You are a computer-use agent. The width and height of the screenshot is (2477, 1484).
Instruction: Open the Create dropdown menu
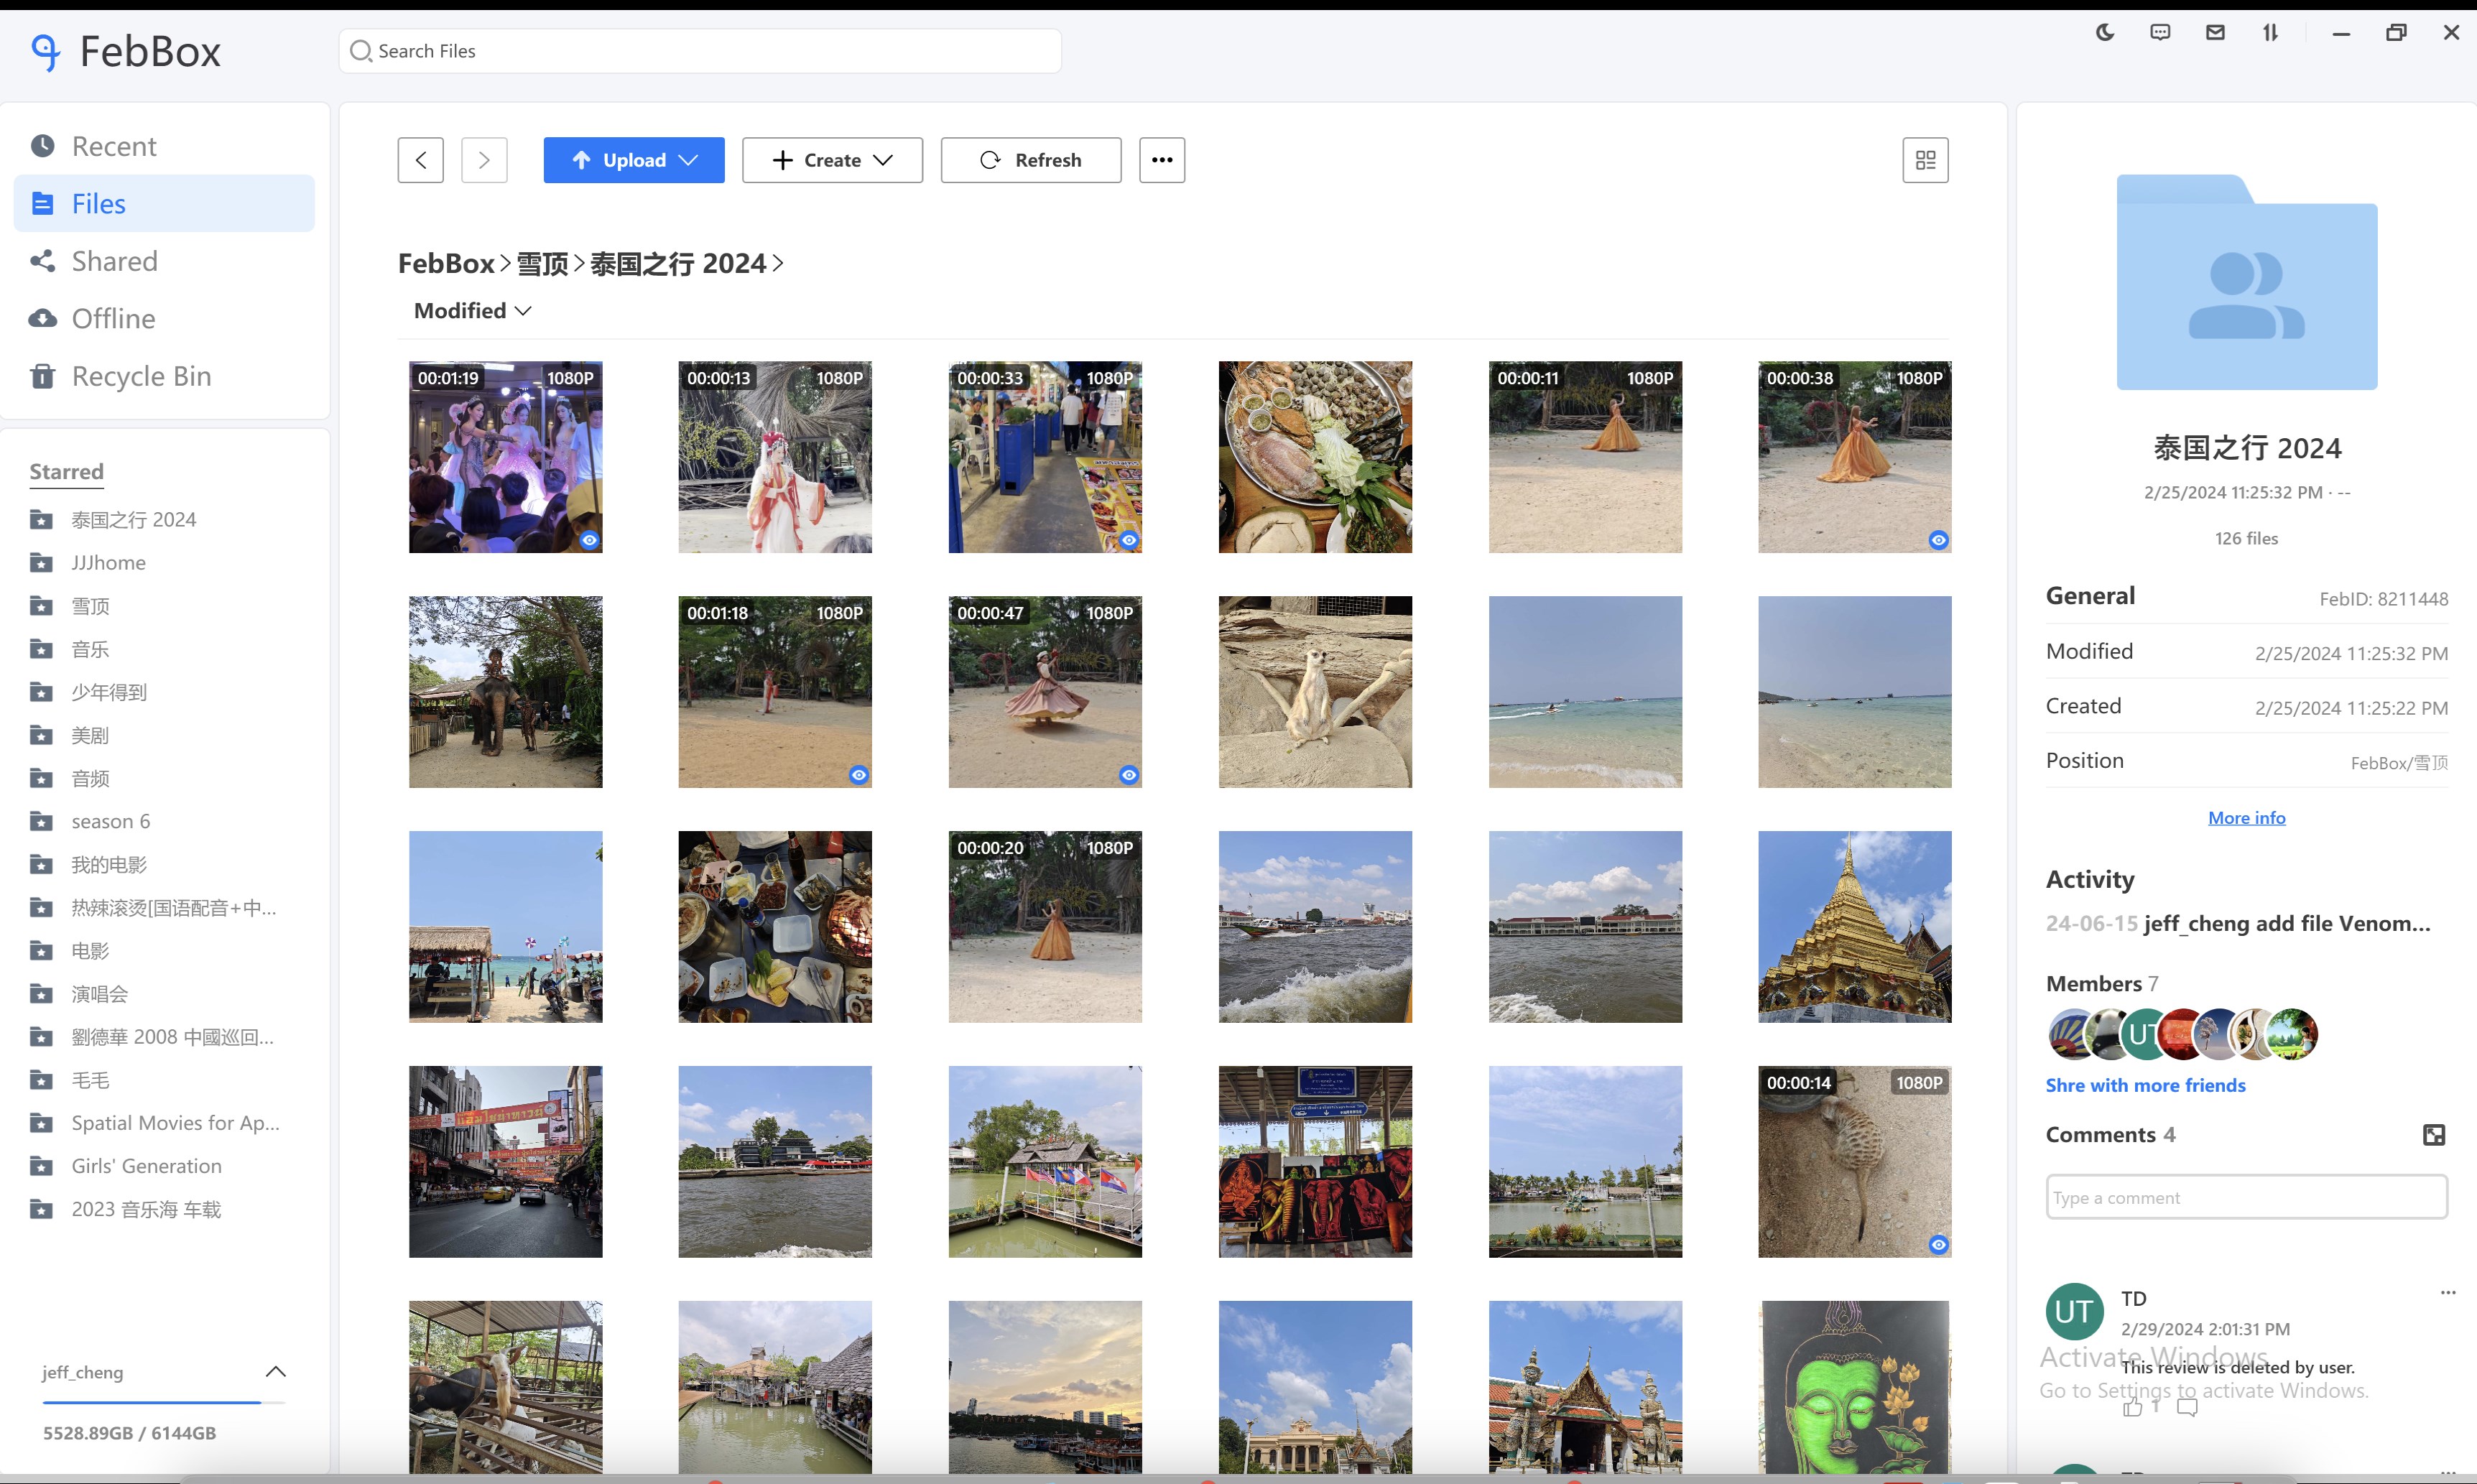pyautogui.click(x=832, y=160)
